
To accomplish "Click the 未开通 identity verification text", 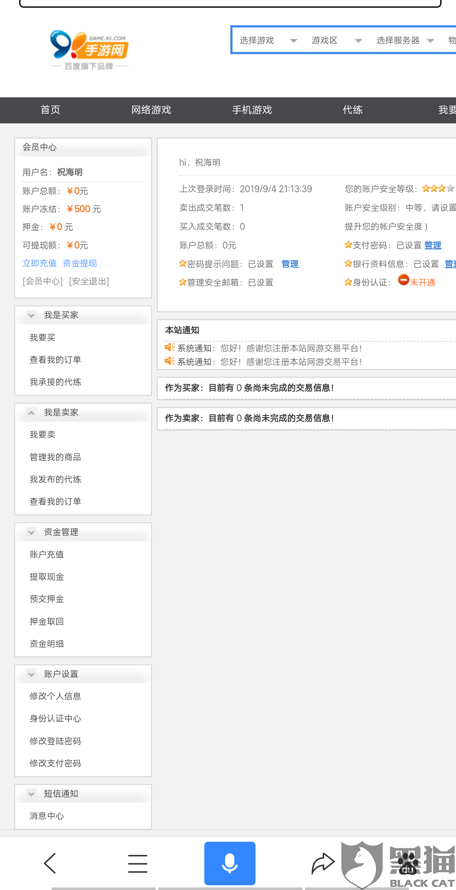I will click(x=423, y=282).
